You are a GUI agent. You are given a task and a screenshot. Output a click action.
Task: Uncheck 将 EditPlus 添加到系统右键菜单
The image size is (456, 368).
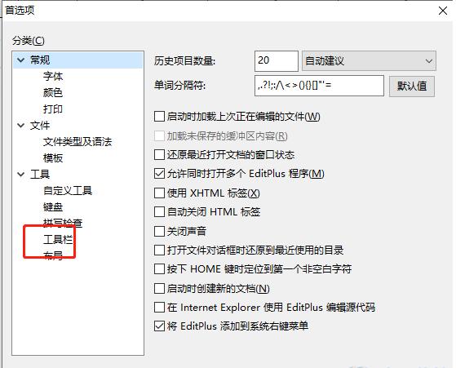tap(159, 326)
